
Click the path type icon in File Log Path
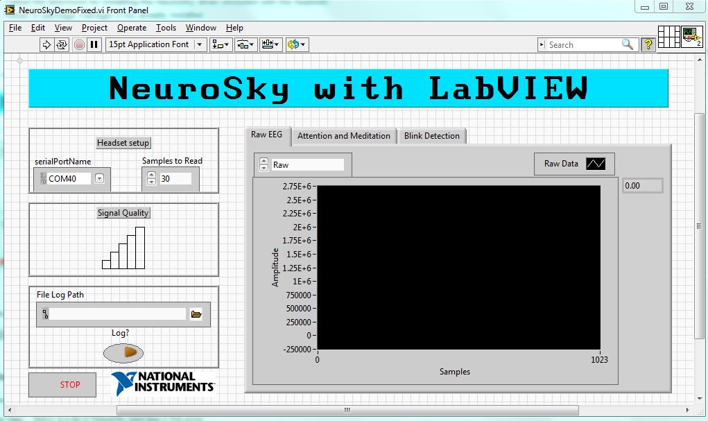(x=45, y=314)
